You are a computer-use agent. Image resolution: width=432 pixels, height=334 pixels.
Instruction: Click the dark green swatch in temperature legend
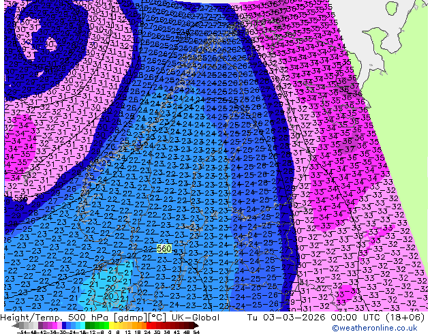(x=87, y=325)
